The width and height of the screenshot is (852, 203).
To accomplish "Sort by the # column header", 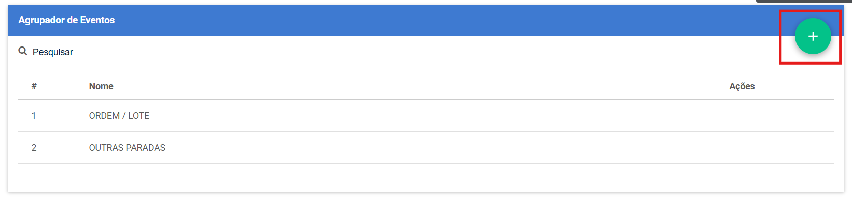I will [34, 86].
